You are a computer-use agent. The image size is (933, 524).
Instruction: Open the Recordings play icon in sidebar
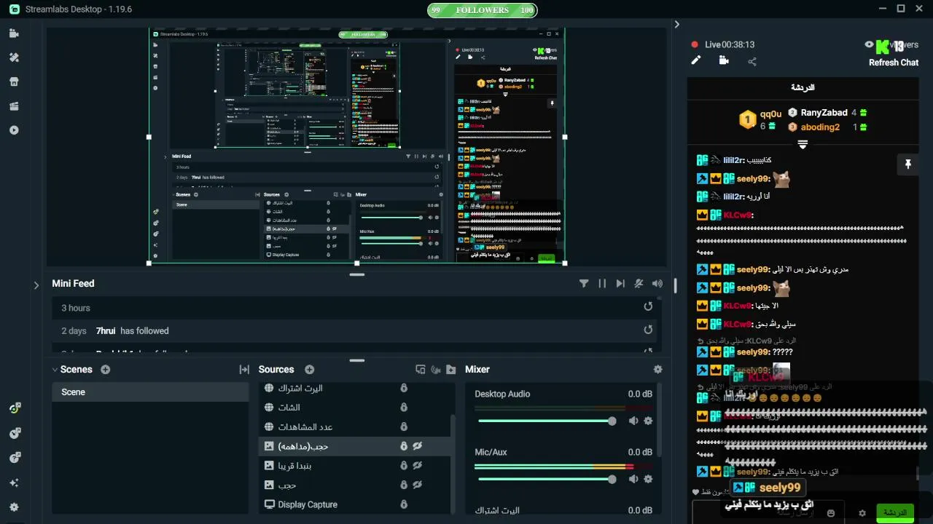click(14, 130)
